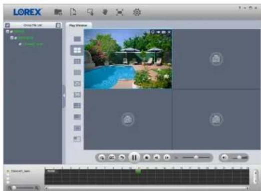Tick the checkbox left of the file list header

(7, 25)
